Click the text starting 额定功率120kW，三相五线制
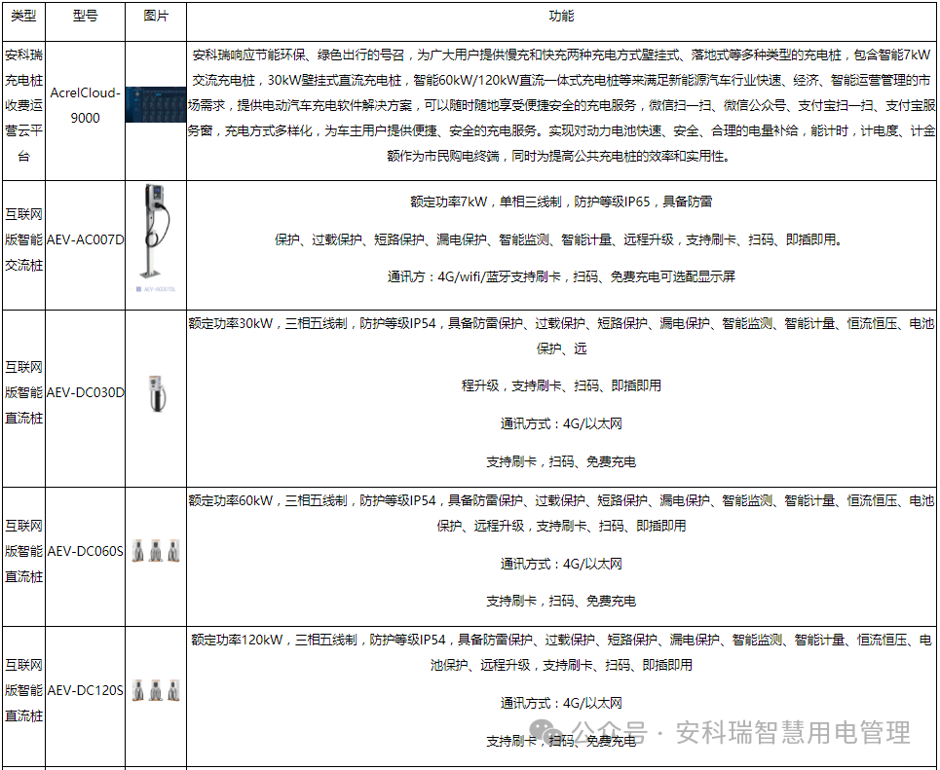This screenshot has width=940, height=770. [x=561, y=652]
